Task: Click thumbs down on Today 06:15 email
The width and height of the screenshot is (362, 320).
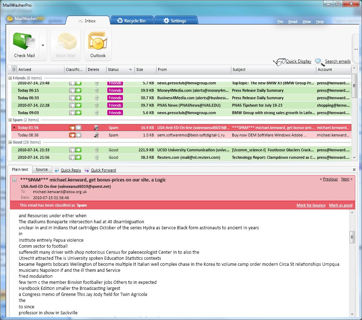Action: (72, 91)
